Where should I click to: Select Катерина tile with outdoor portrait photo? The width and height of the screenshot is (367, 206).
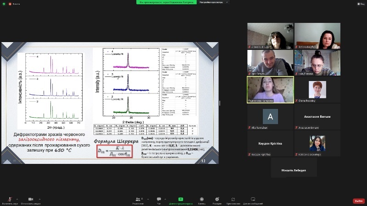[x=317, y=143]
